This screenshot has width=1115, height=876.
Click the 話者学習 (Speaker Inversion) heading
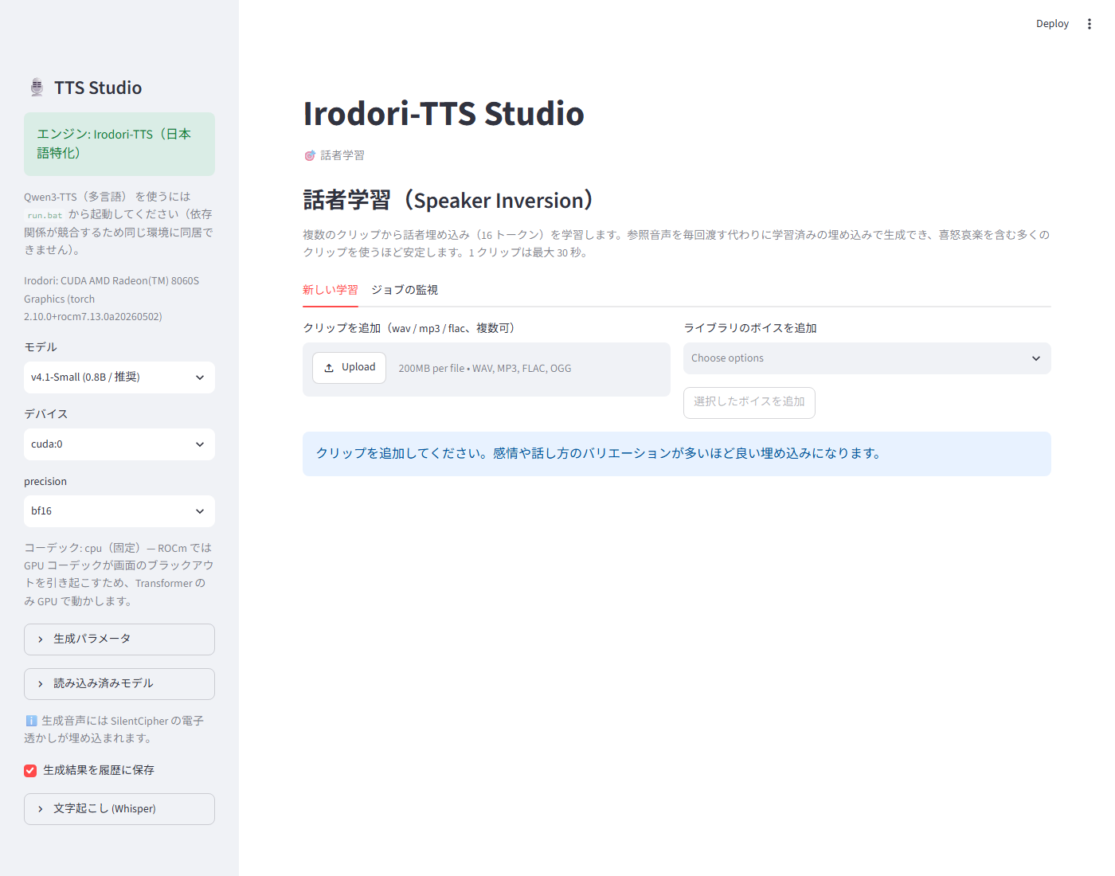[448, 200]
